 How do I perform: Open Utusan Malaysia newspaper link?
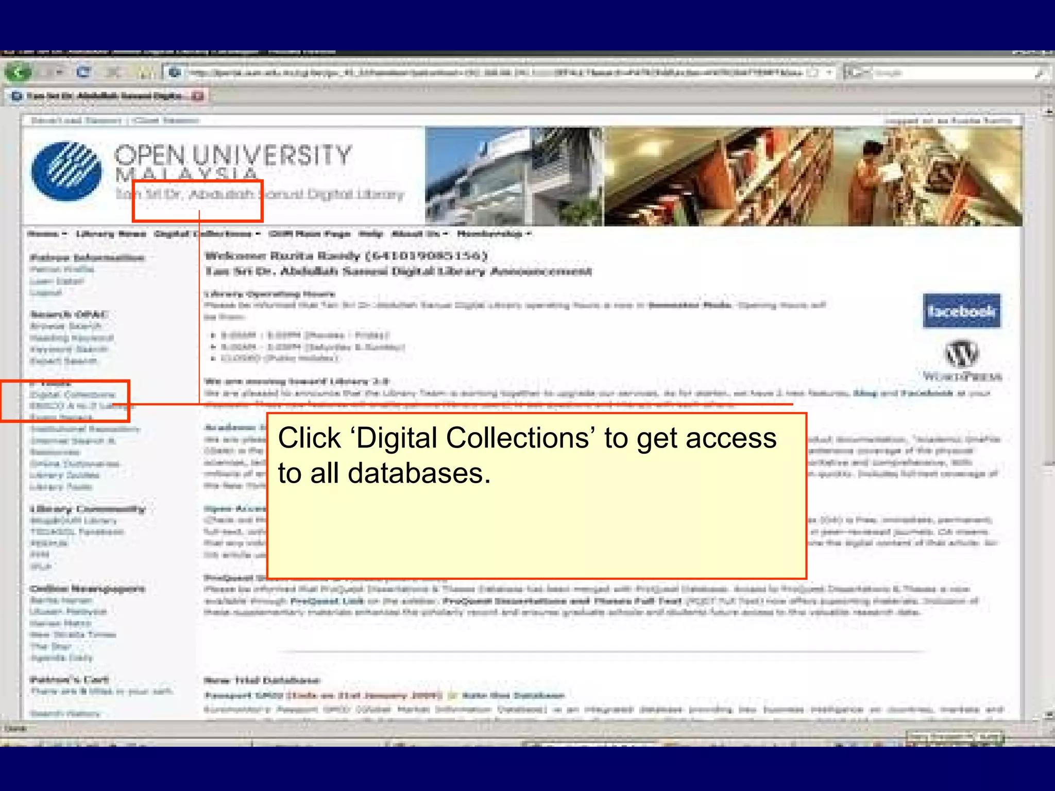[x=68, y=611]
